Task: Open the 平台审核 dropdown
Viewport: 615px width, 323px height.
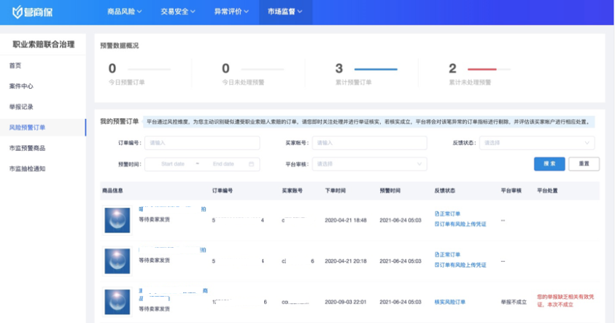Action: coord(369,164)
